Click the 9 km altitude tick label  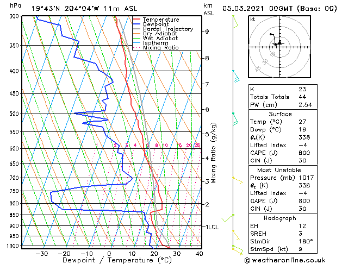tap(207, 32)
